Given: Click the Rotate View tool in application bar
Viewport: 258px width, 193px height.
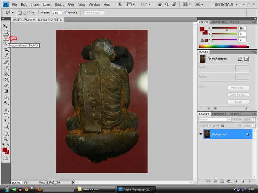Looking at the screenshot, I should [x=174, y=4].
